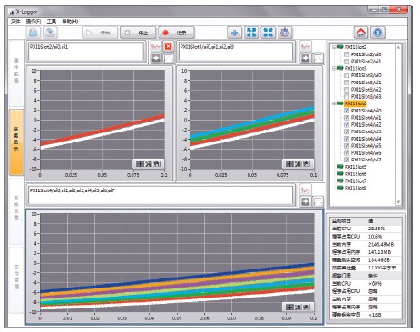
Task: Open the blue help question-mark icon
Action: 378,33
